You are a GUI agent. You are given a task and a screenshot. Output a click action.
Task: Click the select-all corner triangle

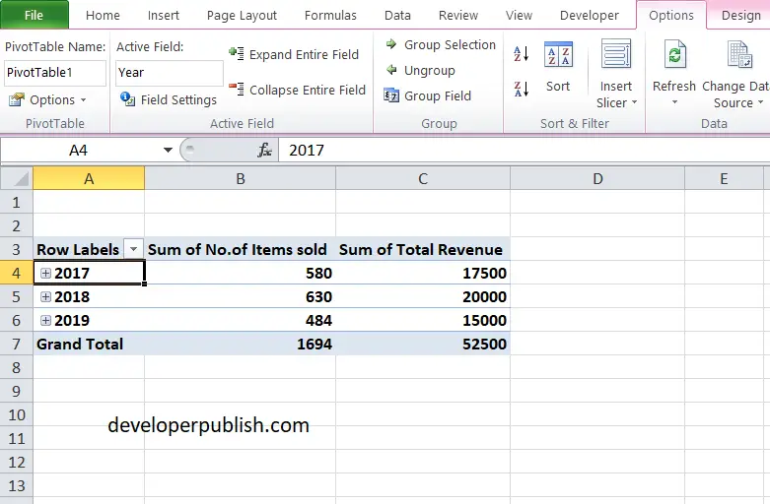tap(21, 180)
